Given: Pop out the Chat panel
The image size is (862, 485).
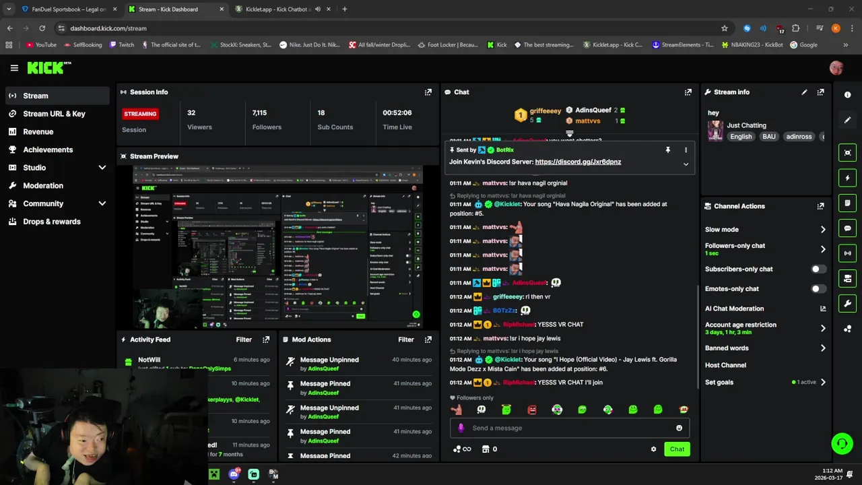Looking at the screenshot, I should click(x=688, y=92).
